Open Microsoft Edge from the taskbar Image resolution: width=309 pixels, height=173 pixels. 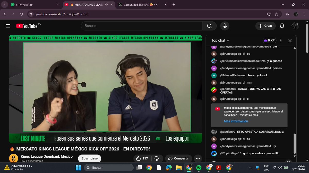(x=169, y=168)
